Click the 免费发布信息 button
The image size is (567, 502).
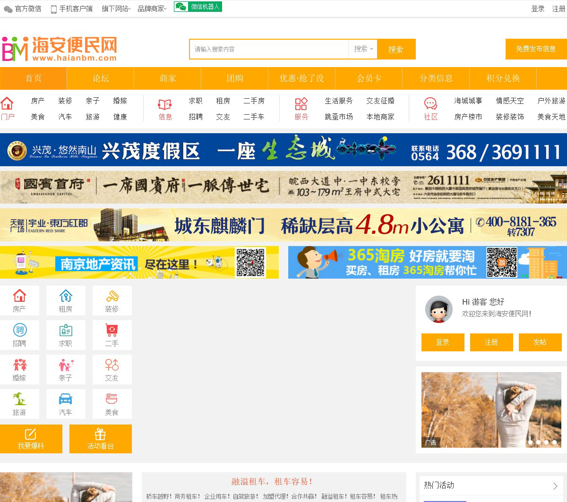coord(536,49)
